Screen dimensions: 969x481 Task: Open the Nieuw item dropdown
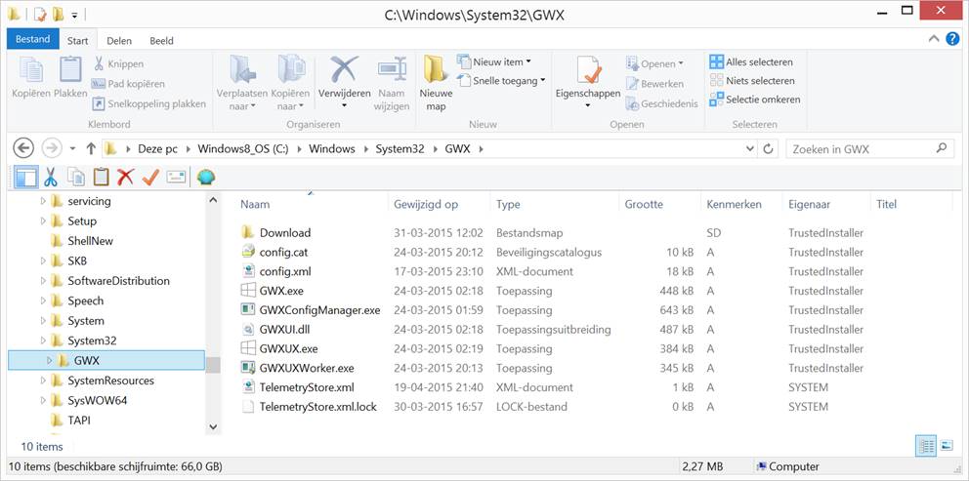[x=497, y=62]
